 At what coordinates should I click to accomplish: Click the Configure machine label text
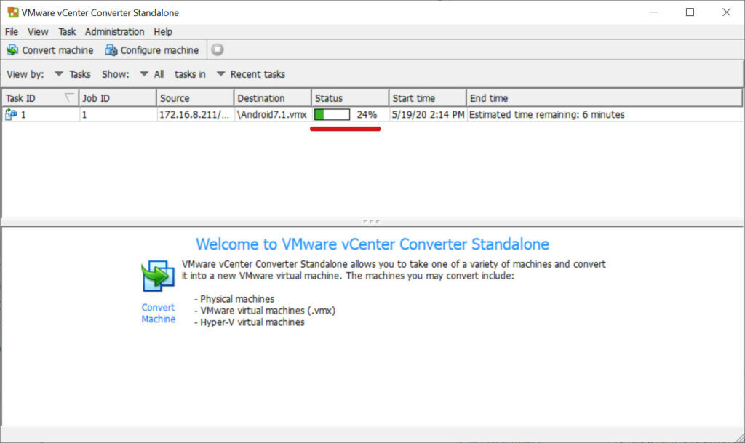coord(159,50)
